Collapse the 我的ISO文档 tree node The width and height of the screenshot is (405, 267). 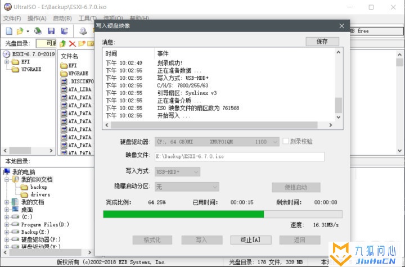tap(7, 179)
